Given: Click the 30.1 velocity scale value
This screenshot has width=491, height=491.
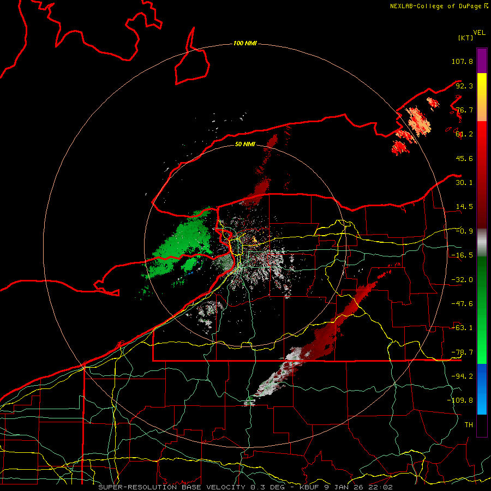Looking at the screenshot, I should [x=464, y=183].
